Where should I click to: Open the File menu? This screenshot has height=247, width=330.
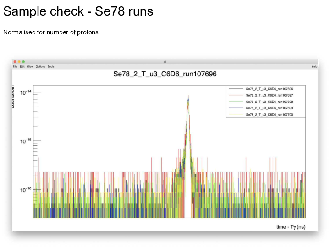[15, 66]
